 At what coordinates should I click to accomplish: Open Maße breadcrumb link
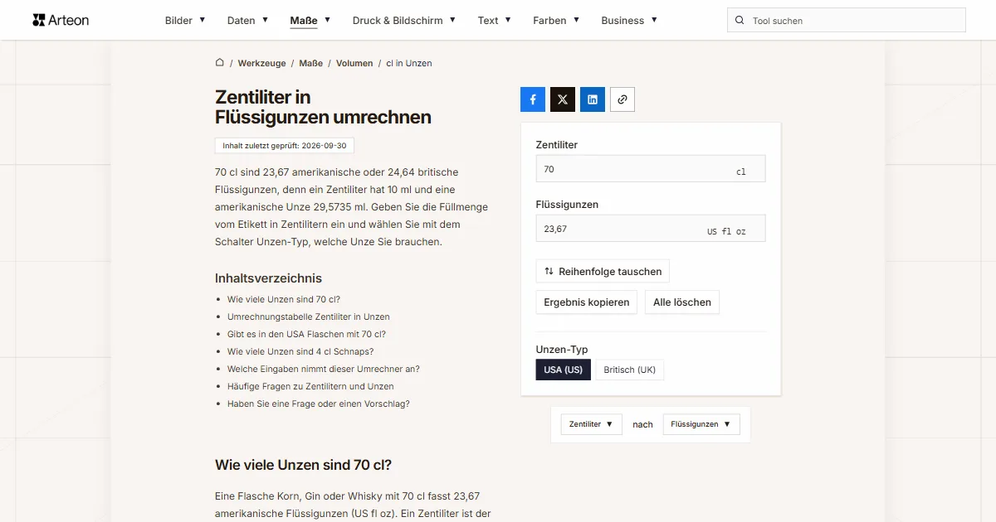(x=311, y=63)
